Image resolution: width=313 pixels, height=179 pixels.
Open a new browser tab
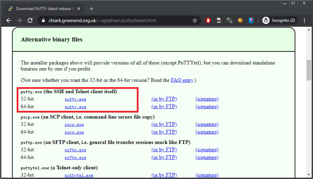(x=92, y=9)
